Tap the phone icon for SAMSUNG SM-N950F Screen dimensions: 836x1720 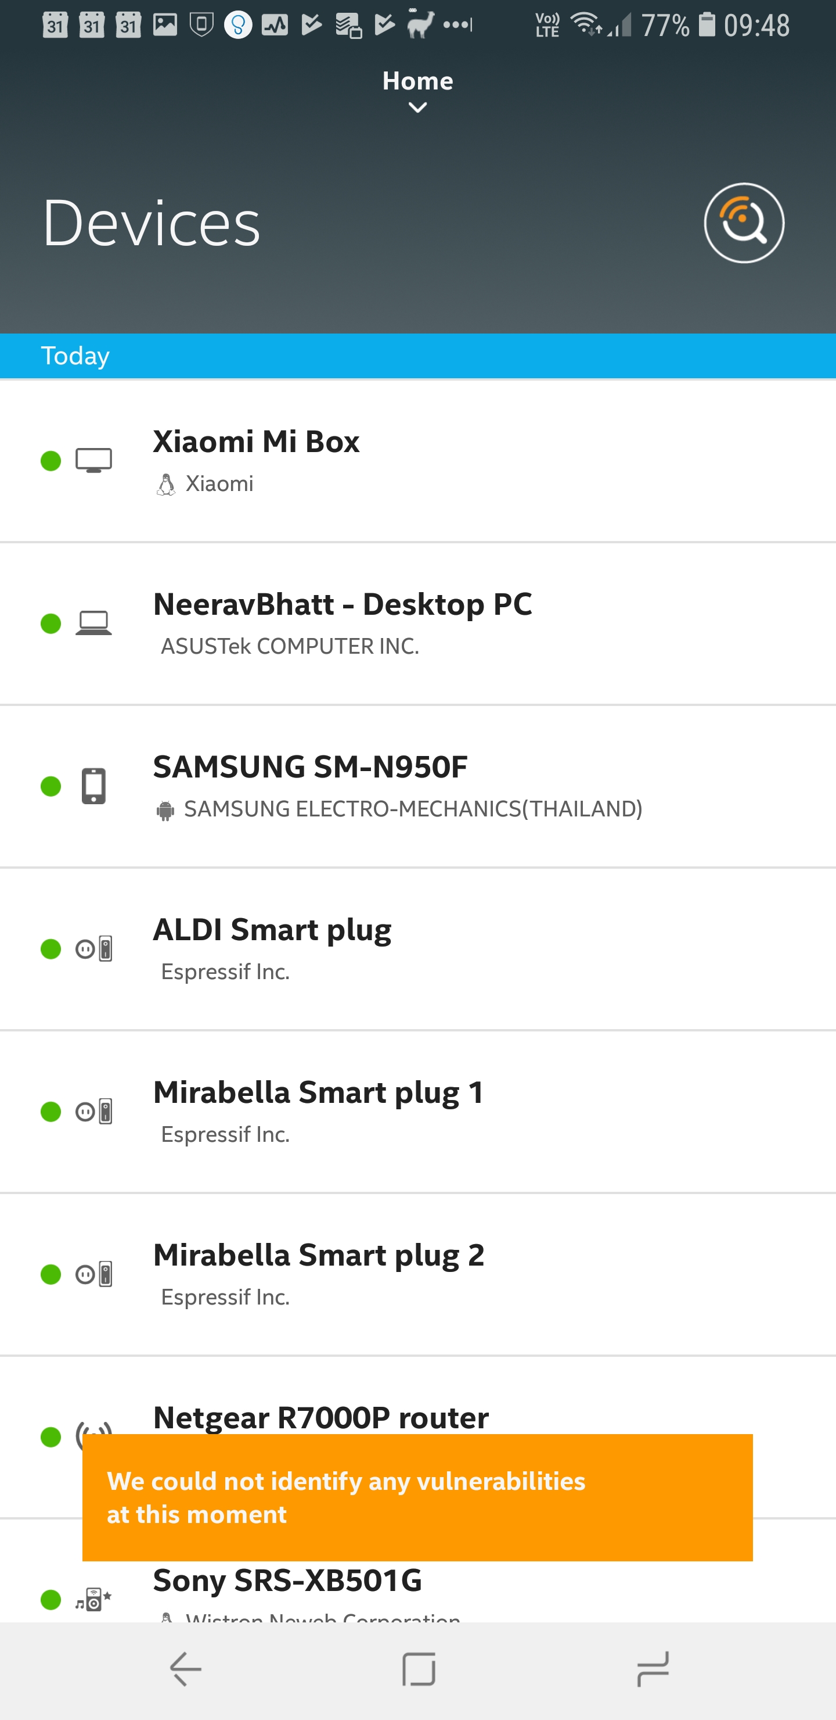93,786
